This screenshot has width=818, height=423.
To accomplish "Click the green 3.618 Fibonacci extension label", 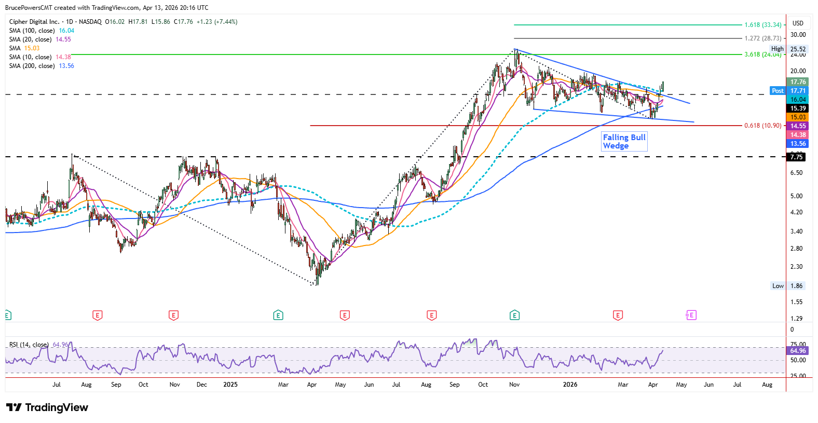I will pyautogui.click(x=763, y=54).
